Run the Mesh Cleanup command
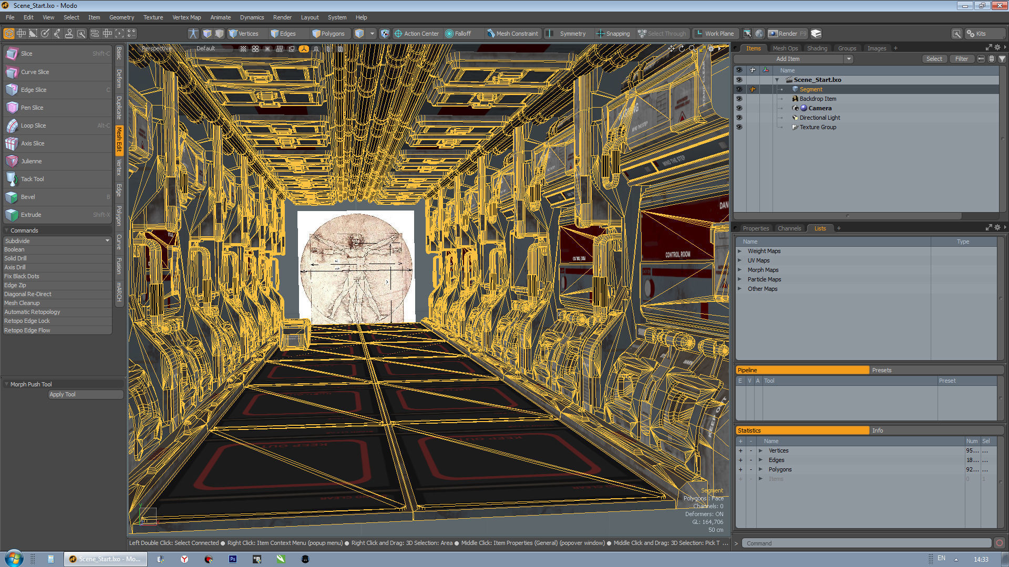 tap(57, 303)
